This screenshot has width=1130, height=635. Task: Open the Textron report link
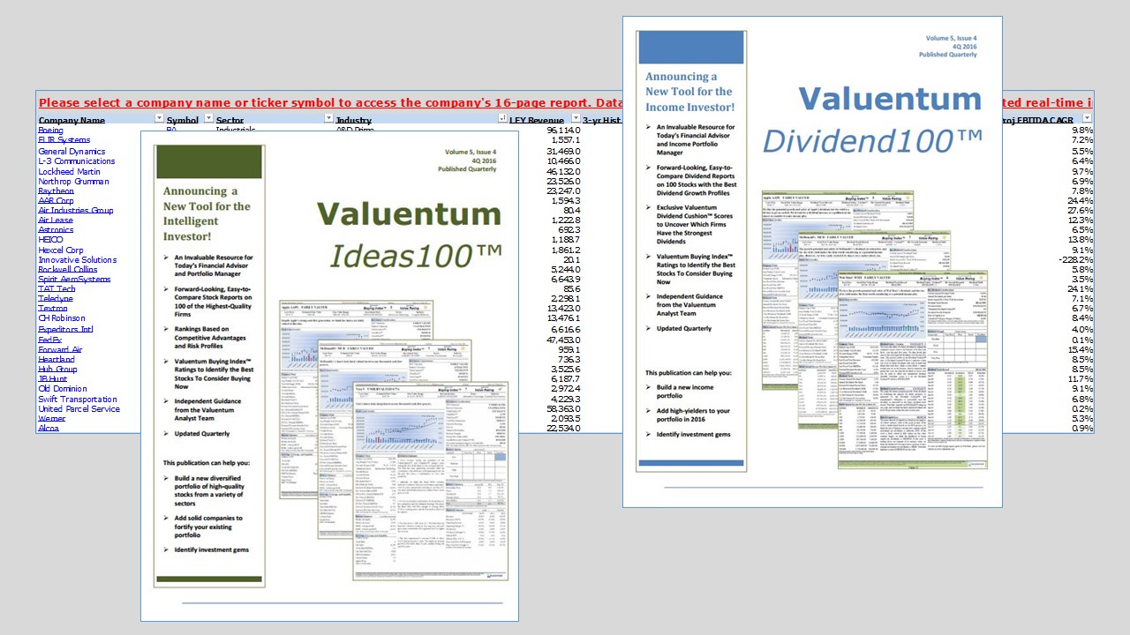click(52, 308)
